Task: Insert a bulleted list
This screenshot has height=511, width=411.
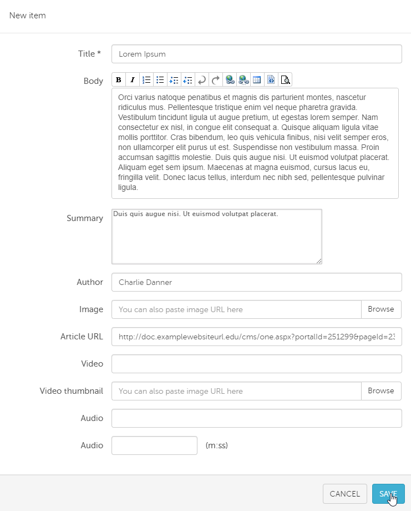Action: coord(160,80)
